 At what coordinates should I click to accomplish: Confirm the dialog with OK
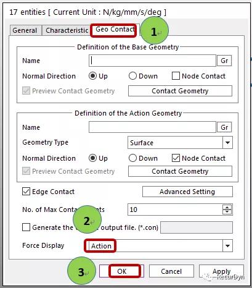pos(122,271)
